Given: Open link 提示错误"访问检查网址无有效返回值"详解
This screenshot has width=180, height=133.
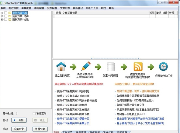Looking at the screenshot, I should (140, 119).
